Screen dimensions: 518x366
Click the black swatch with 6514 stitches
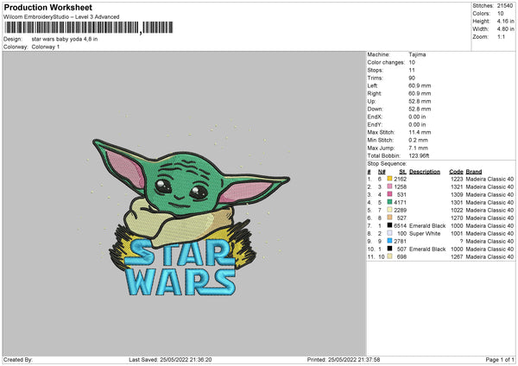coord(389,225)
